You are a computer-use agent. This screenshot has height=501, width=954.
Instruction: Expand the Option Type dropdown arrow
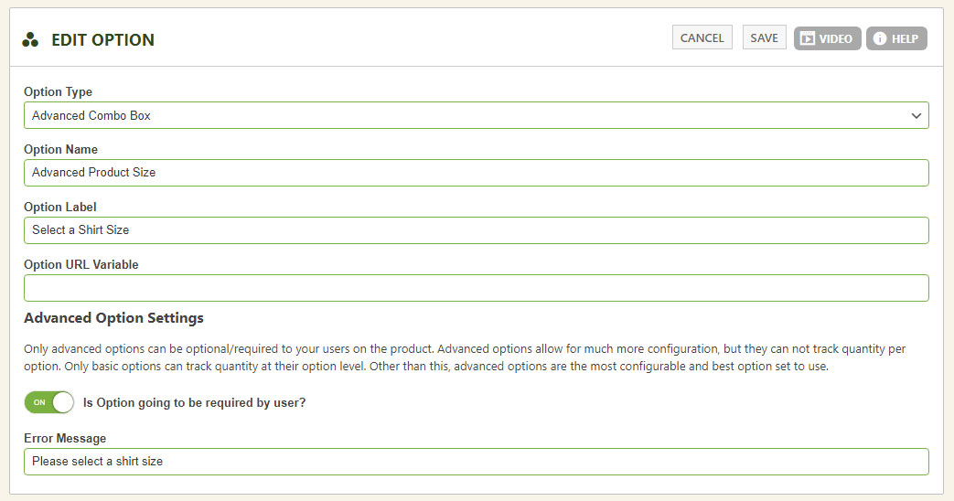point(916,115)
